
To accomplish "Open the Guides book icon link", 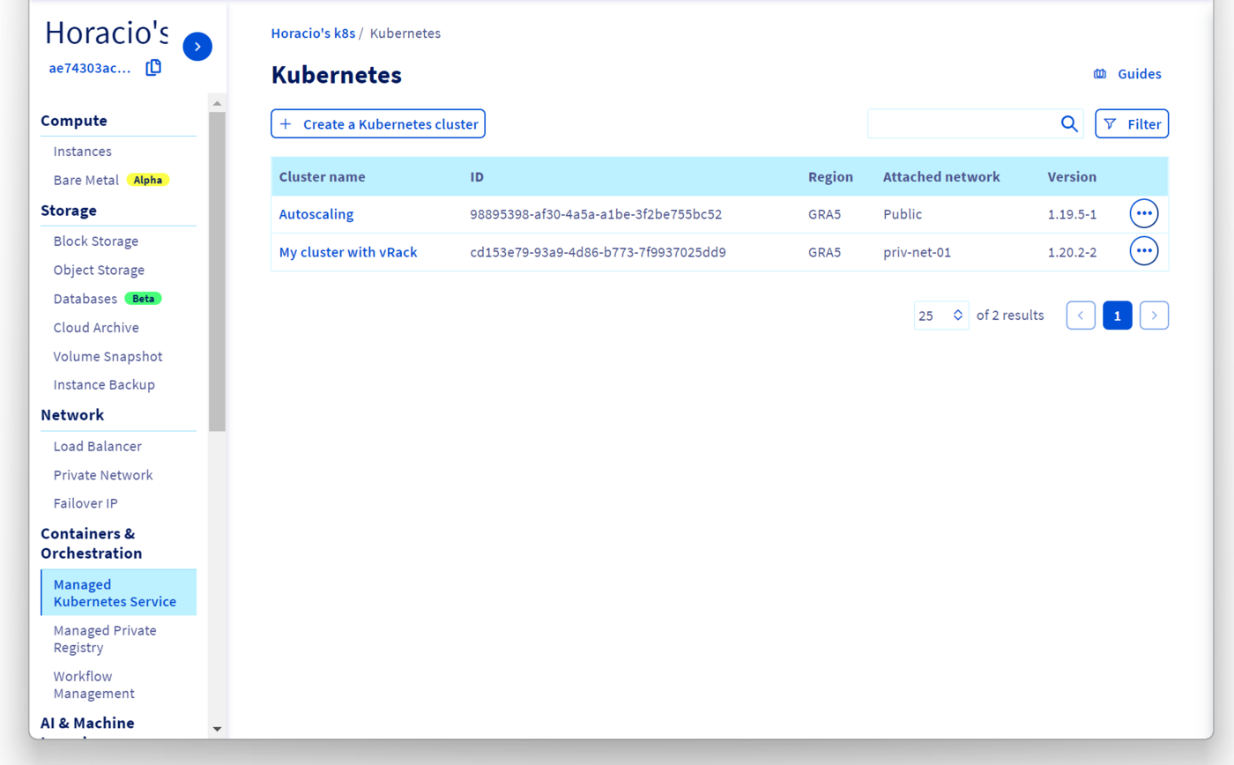I will (1100, 74).
